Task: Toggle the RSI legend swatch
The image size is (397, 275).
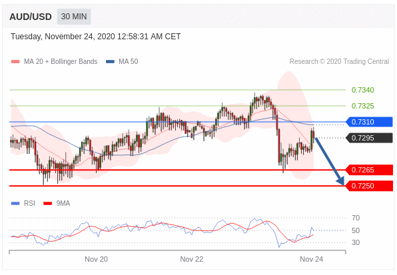Action: click(15, 203)
